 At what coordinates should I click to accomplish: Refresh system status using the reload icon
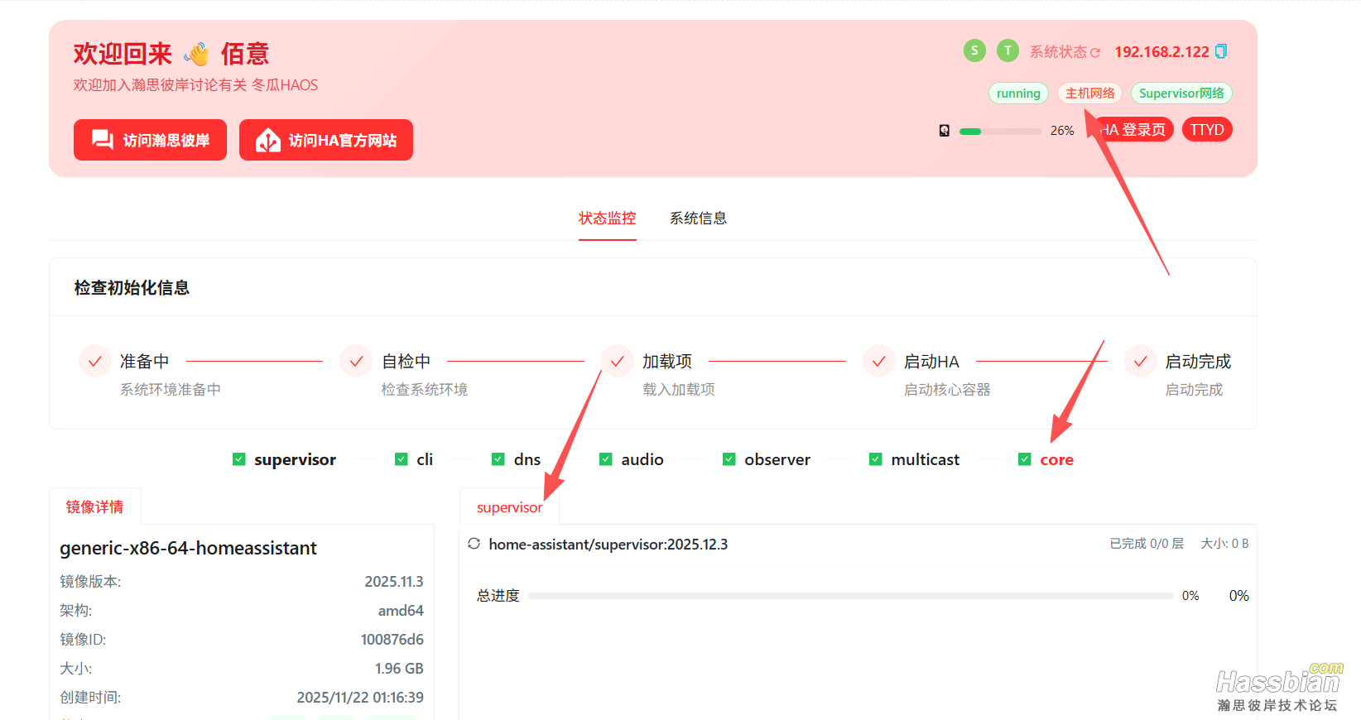coord(1095,52)
